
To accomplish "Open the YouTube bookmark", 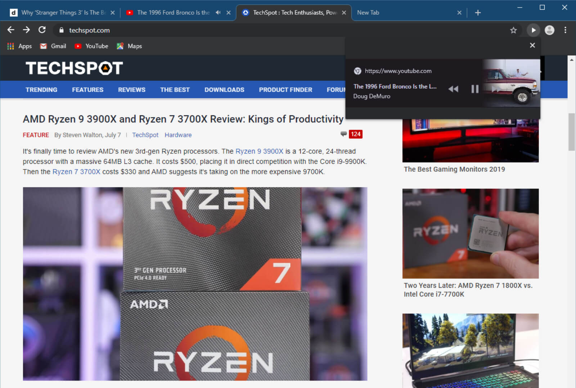I will (91, 46).
